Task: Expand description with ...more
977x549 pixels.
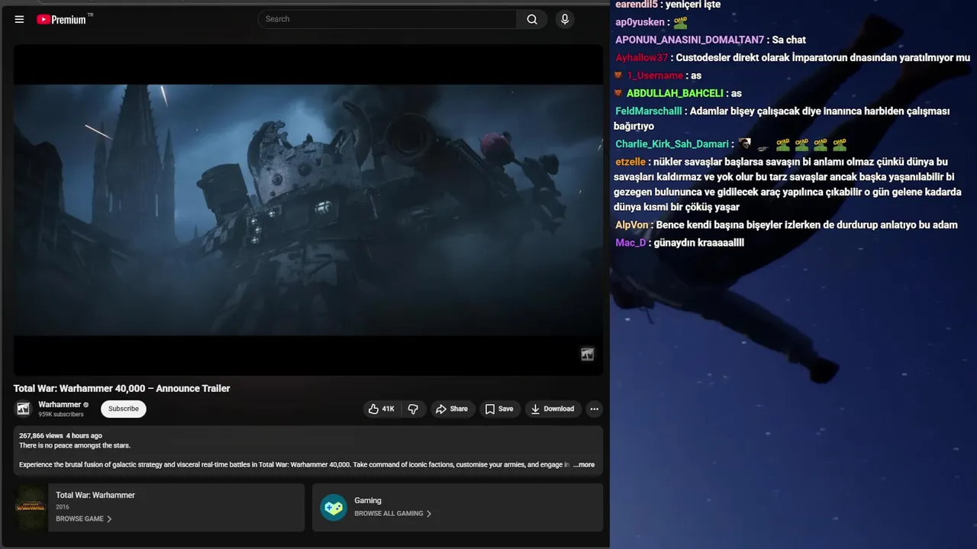Action: point(584,464)
